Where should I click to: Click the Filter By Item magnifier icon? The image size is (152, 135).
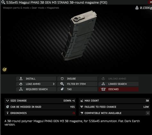pyautogui.click(x=62, y=84)
